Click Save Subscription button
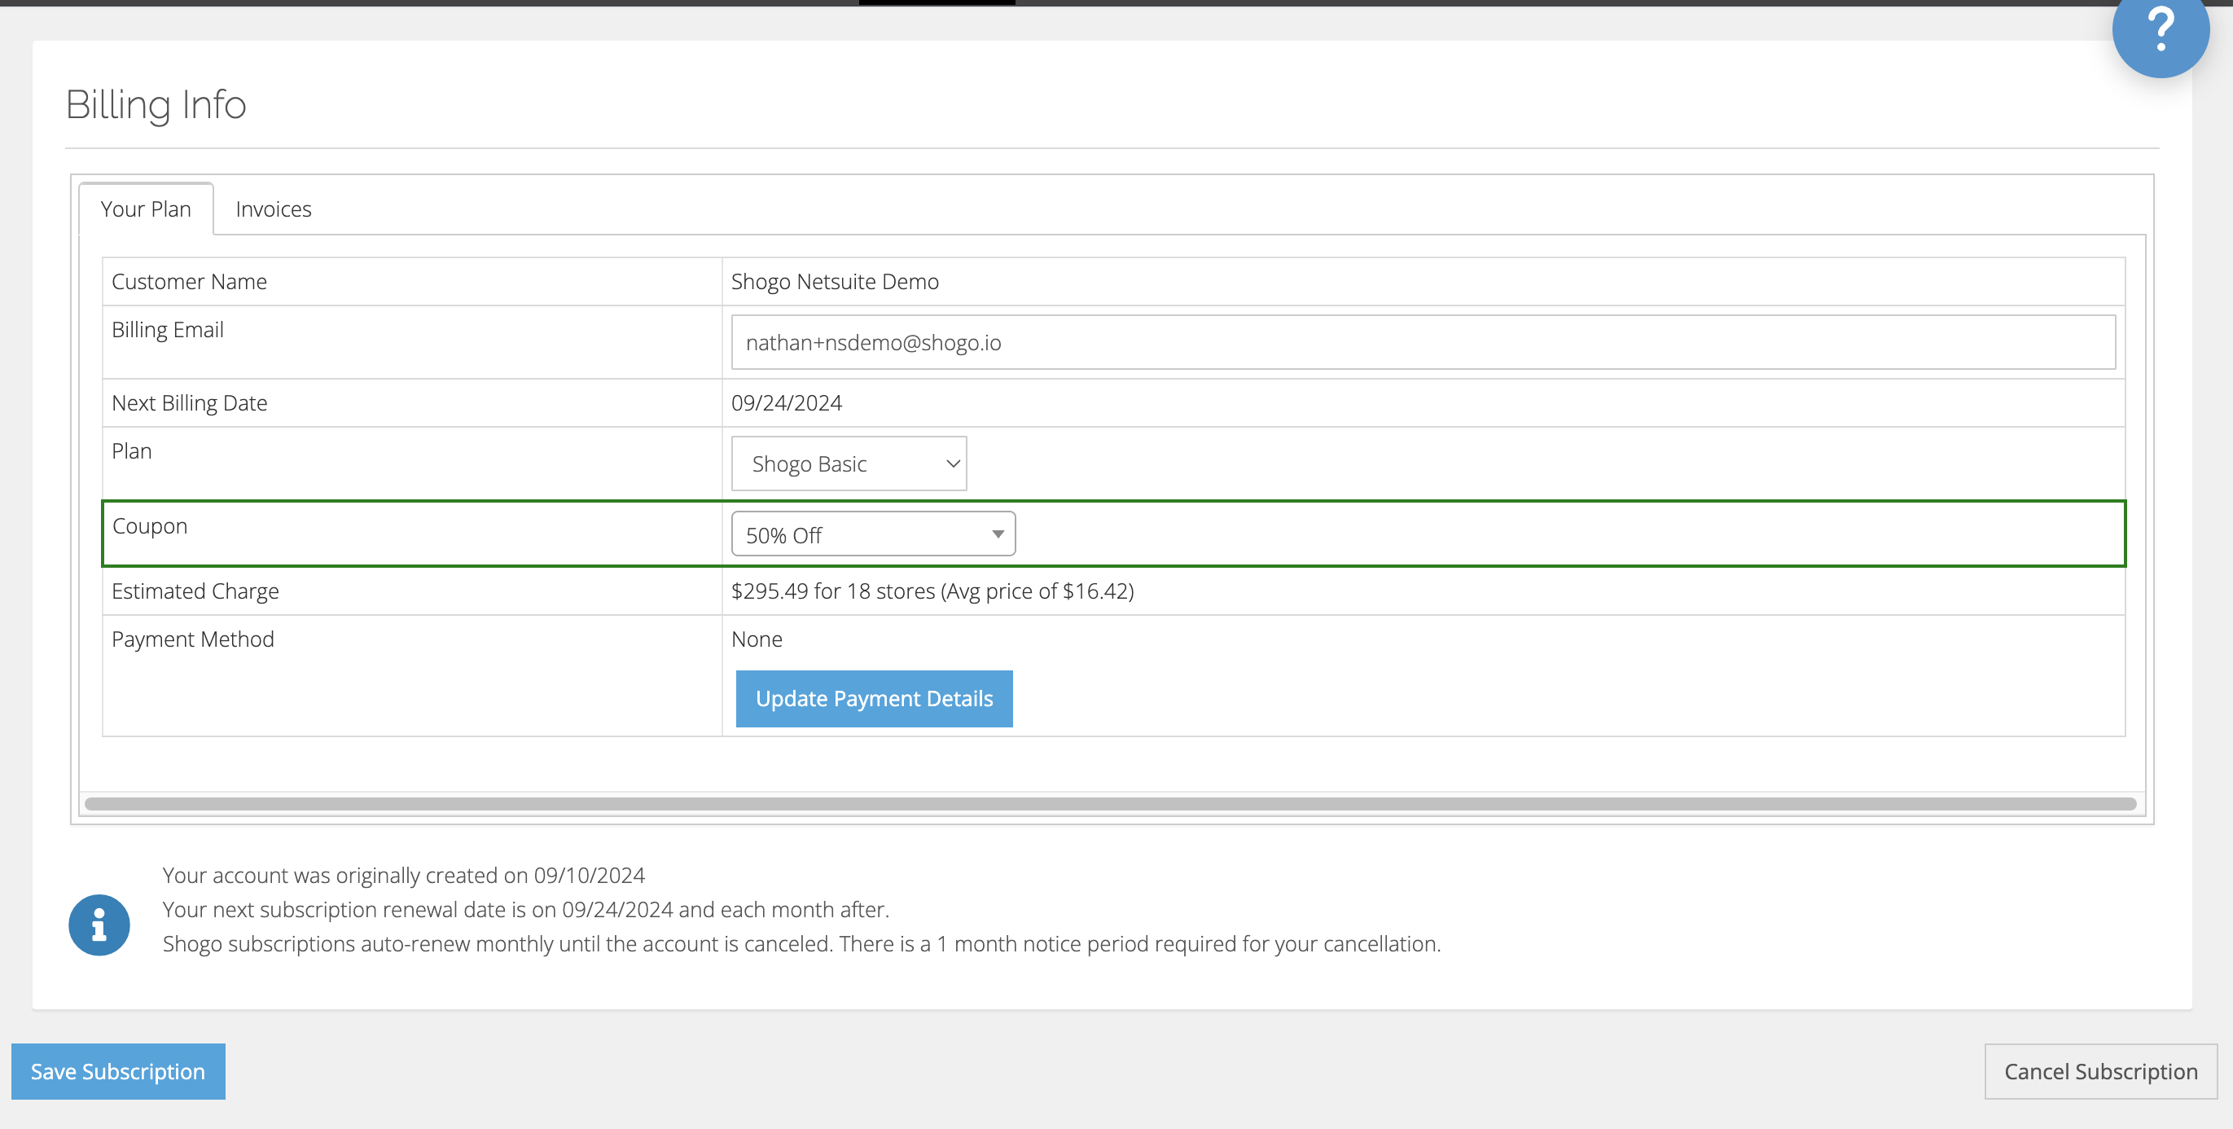This screenshot has width=2233, height=1129. click(x=118, y=1072)
